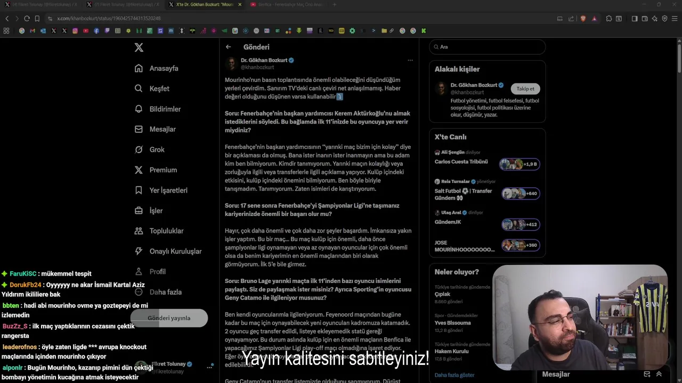Open Premium page

[x=155, y=170]
